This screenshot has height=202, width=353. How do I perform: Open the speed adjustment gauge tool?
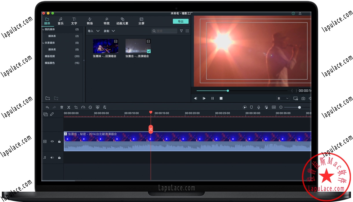(x=83, y=107)
